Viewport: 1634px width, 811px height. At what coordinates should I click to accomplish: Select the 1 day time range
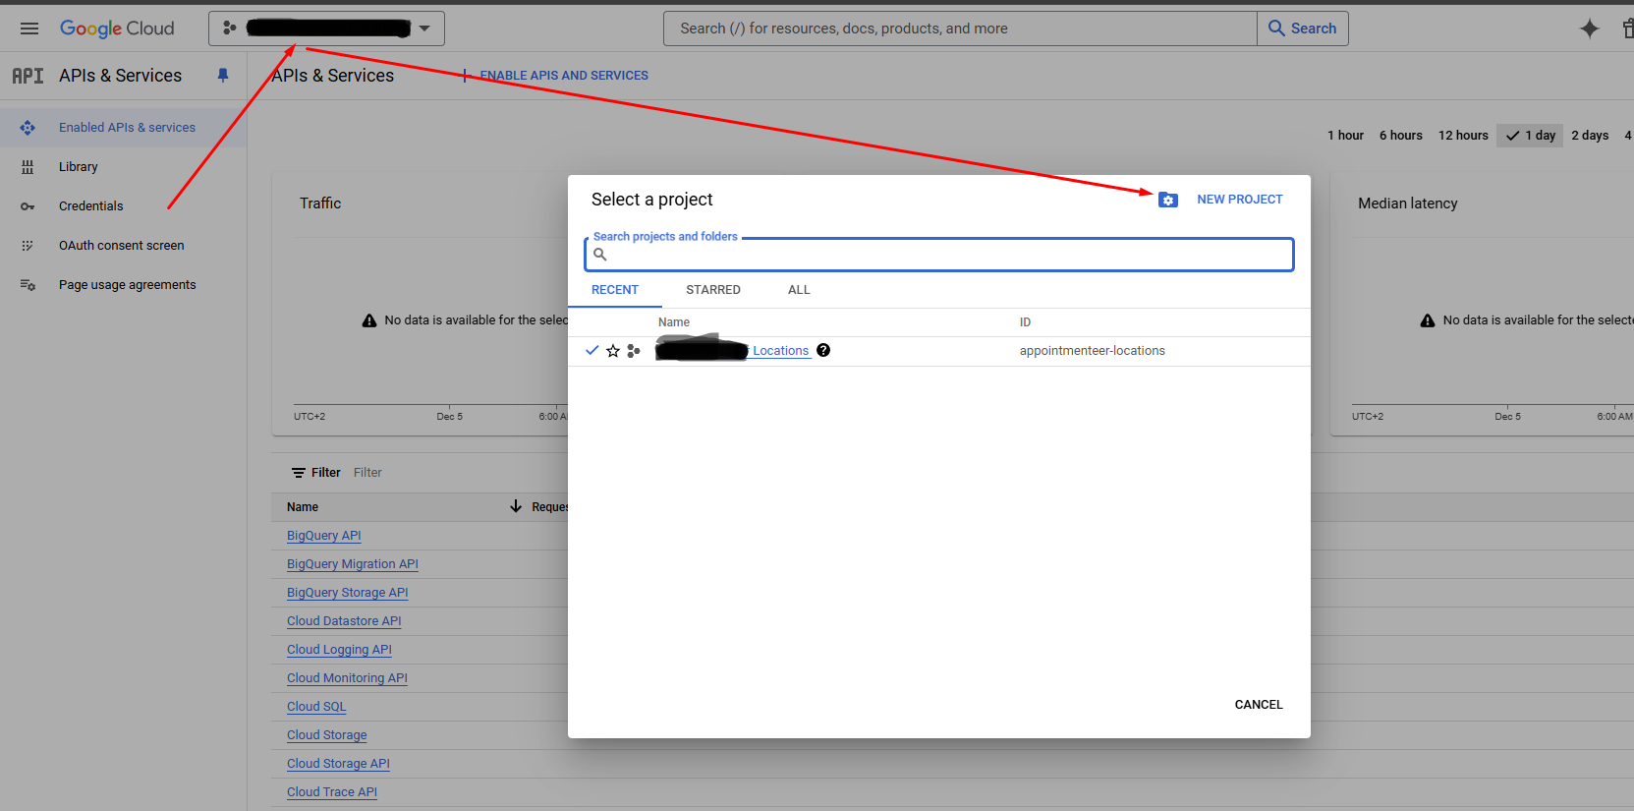click(x=1530, y=136)
